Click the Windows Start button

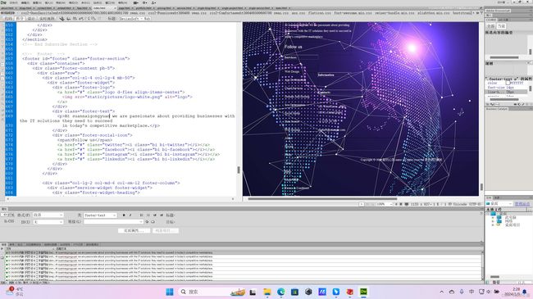(x=170, y=292)
